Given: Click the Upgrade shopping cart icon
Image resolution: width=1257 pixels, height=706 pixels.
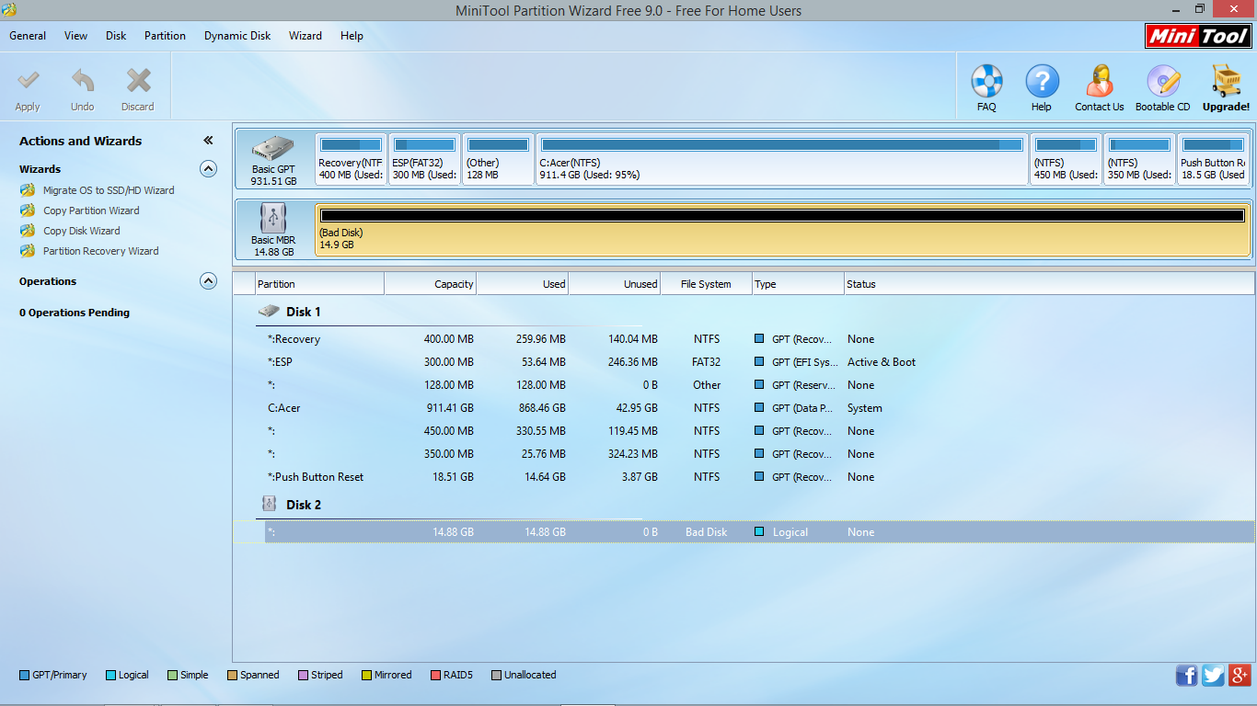Looking at the screenshot, I should coord(1226,81).
